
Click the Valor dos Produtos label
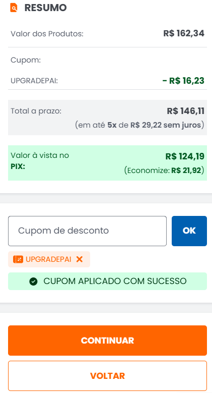coord(47,34)
